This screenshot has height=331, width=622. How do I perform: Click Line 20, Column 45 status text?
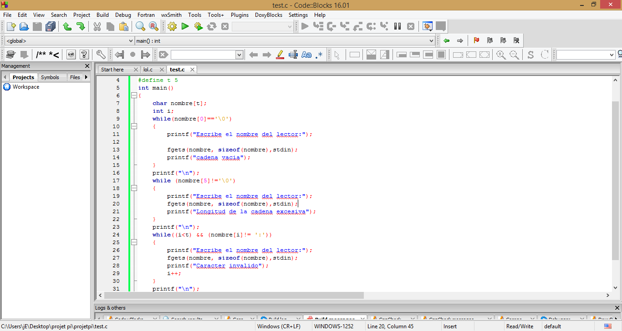pyautogui.click(x=391, y=326)
